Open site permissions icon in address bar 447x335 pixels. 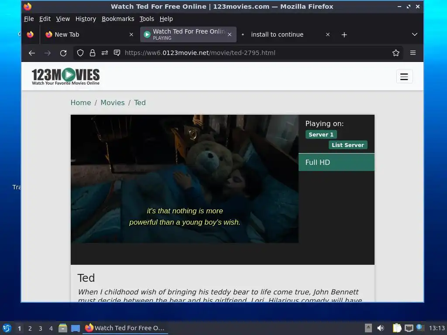[105, 53]
